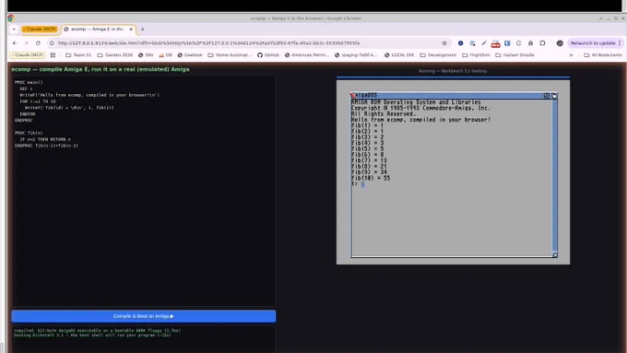The image size is (627, 353).
Task: Click the red extension icon in toolbar
Action: (495, 43)
